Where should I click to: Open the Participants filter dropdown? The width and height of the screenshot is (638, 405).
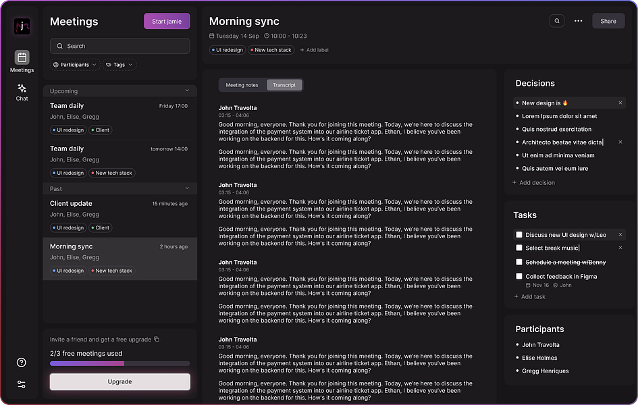pyautogui.click(x=75, y=65)
